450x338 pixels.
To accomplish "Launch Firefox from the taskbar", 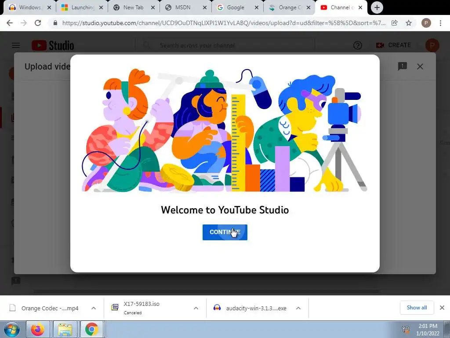I will (x=38, y=329).
